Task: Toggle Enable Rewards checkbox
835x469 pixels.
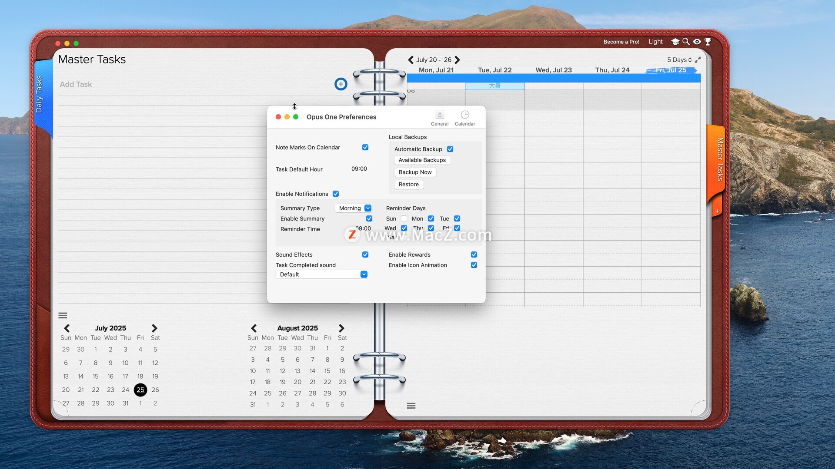Action: tap(474, 255)
